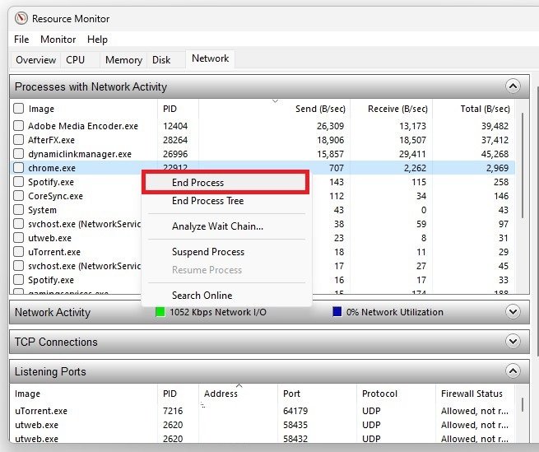
Task: Choose End Process Tree from context menu
Action: click(x=225, y=201)
